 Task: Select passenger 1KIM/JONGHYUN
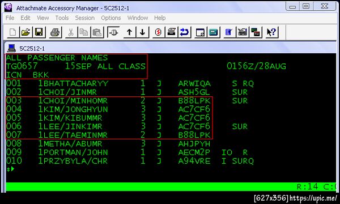[73, 109]
